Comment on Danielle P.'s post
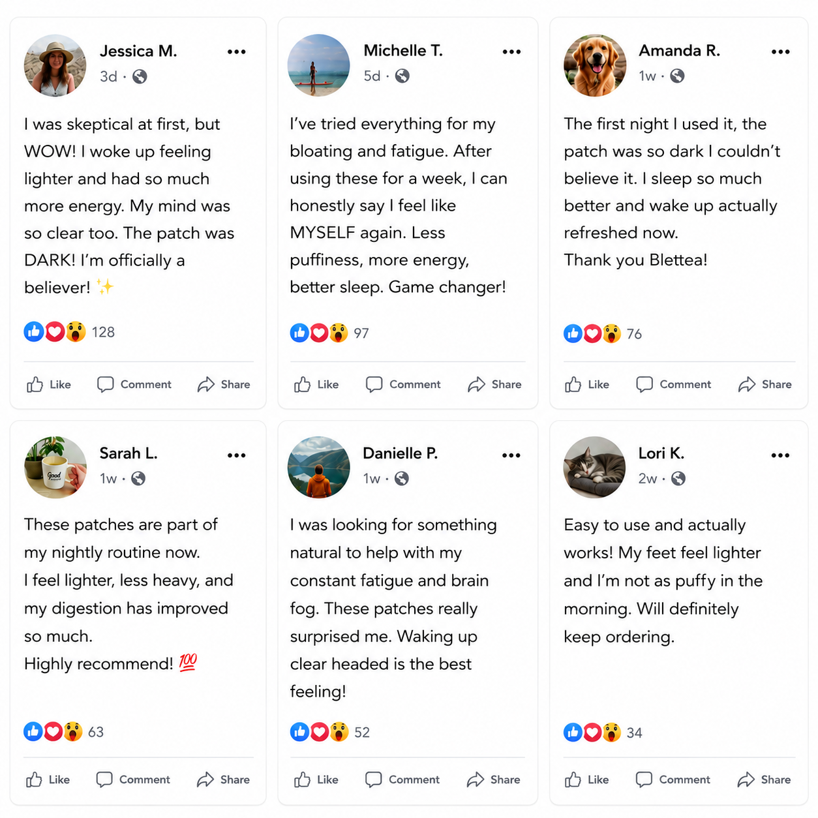This screenshot has width=818, height=818. (x=402, y=780)
